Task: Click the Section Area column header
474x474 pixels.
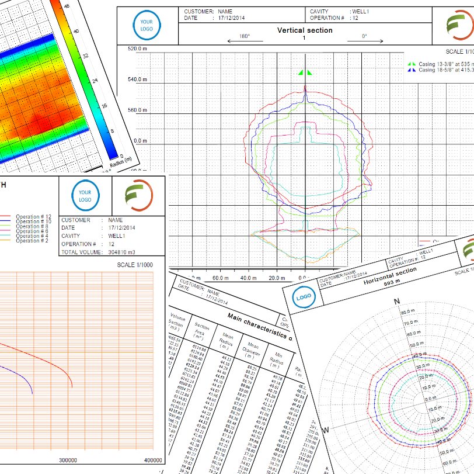Action: coord(200,331)
